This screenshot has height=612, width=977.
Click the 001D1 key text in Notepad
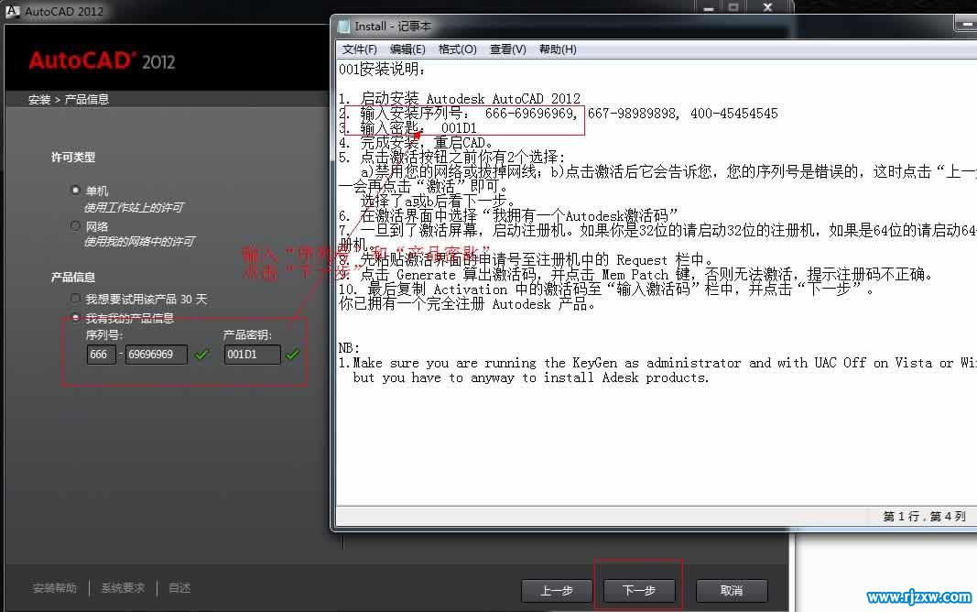tap(459, 128)
